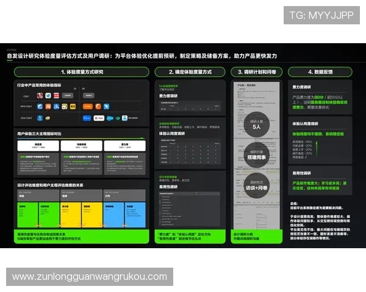Screen dimensions: 366x292
Task: Click the cream-yellow icon after Alipay
Action: click(65, 106)
